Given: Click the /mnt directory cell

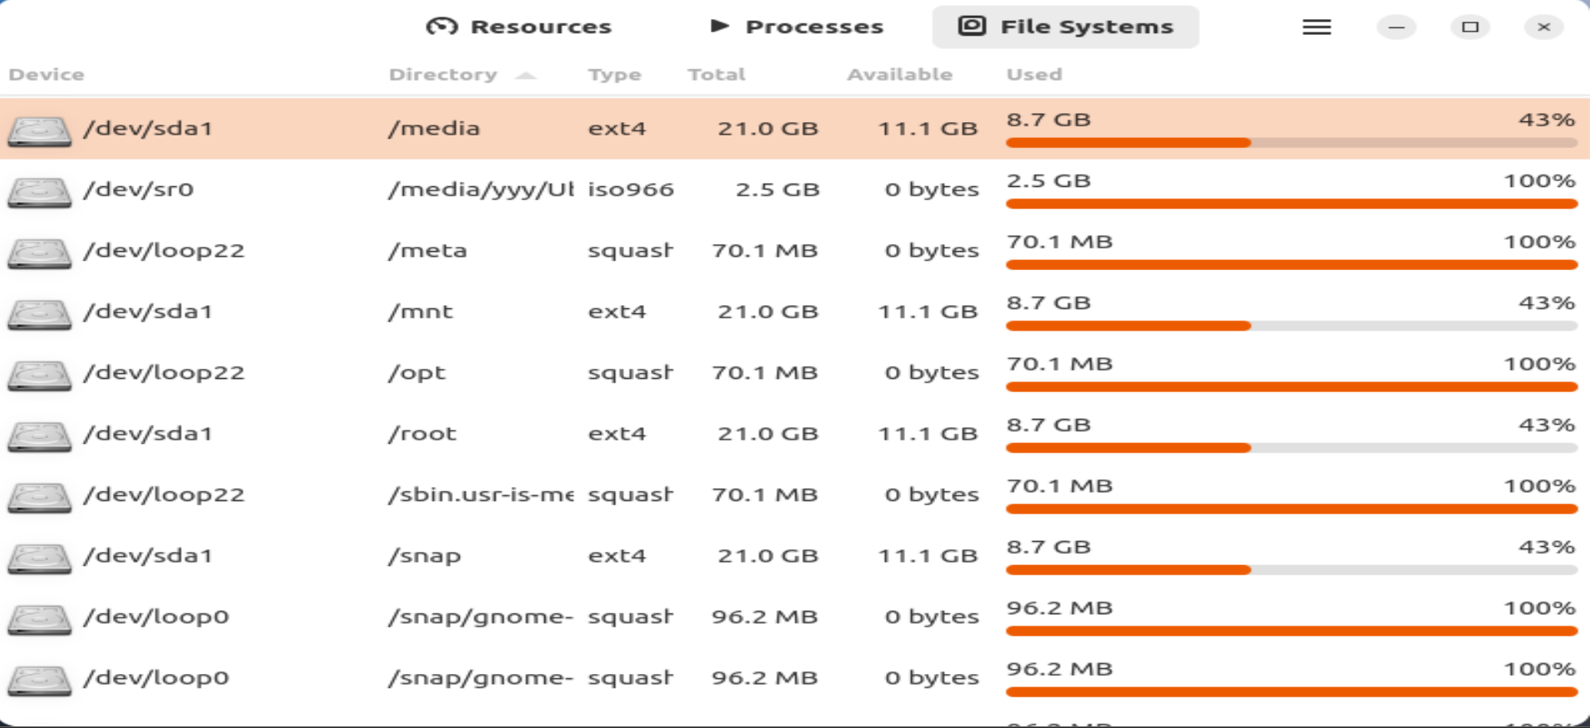Looking at the screenshot, I should point(421,312).
